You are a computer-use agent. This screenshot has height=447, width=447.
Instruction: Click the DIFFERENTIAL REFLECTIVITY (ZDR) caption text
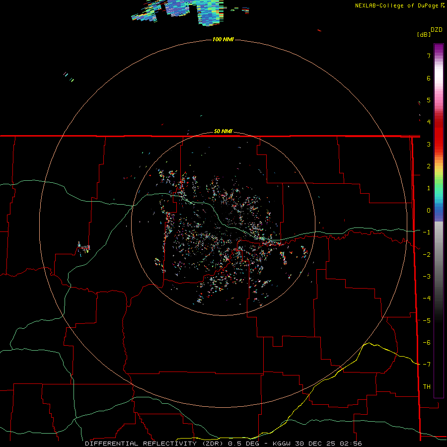(x=155, y=444)
